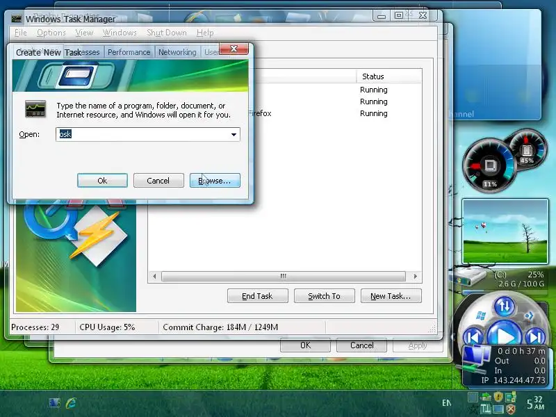The width and height of the screenshot is (556, 417).
Task: Launch Internet Explorer from the taskbar
Action: [x=71, y=403]
